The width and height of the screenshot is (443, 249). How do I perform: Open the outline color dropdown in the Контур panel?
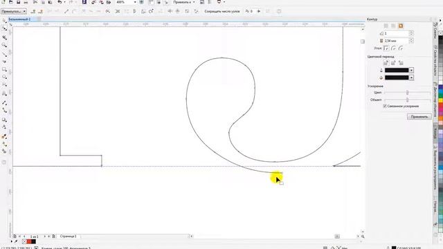[x=411, y=71]
